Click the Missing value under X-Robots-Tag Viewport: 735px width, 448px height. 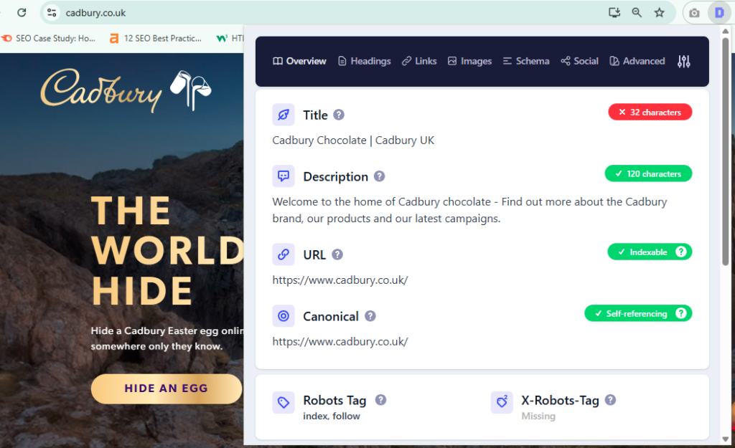(538, 416)
